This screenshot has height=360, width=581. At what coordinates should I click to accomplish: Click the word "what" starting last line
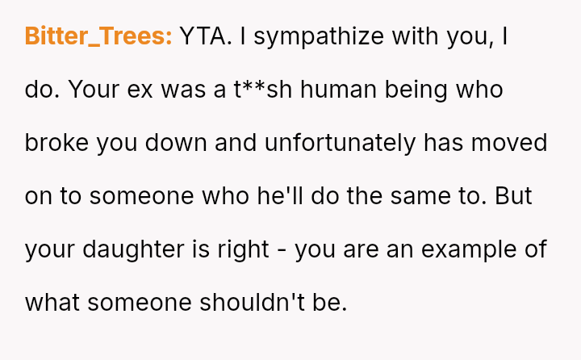point(52,303)
